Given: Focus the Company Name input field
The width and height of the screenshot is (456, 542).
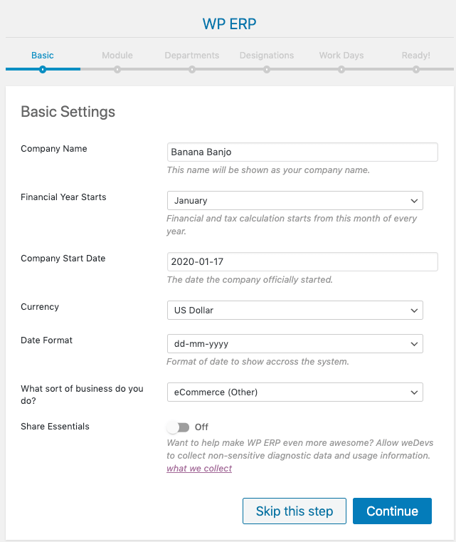Looking at the screenshot, I should [303, 152].
